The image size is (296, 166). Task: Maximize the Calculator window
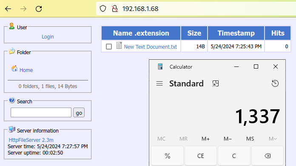(256, 66)
